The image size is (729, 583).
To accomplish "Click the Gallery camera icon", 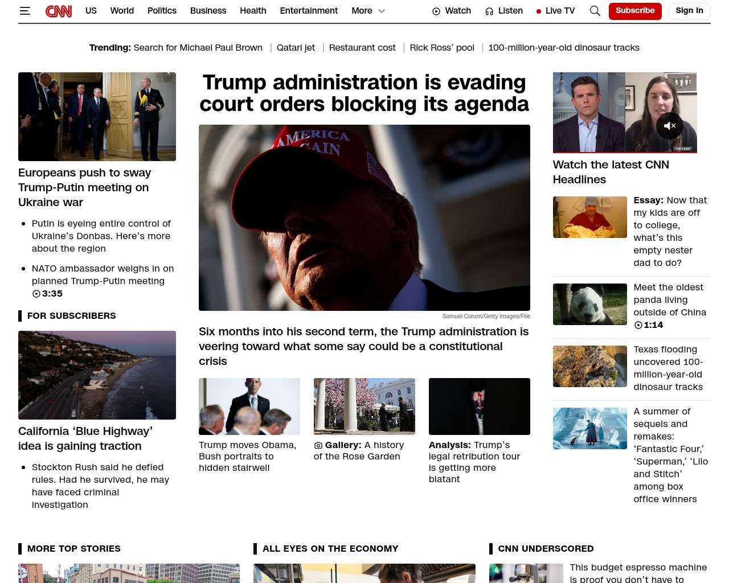I will click(x=318, y=445).
